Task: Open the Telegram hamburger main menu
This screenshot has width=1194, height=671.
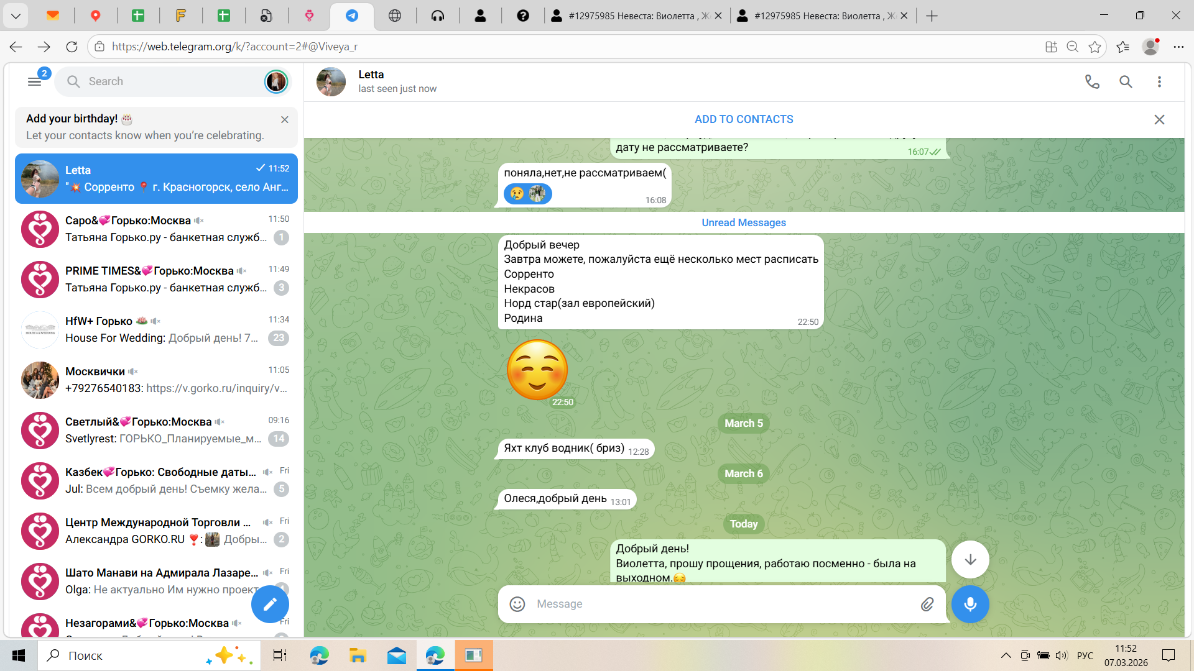Action: (34, 81)
